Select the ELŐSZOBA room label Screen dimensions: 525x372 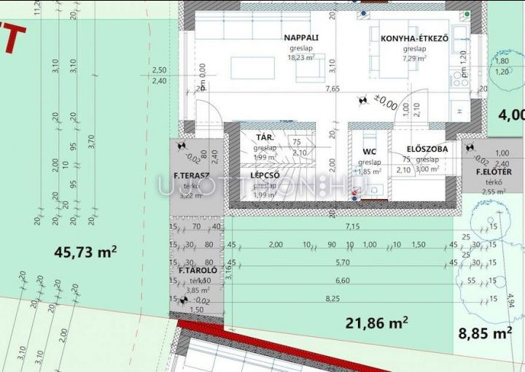point(427,148)
